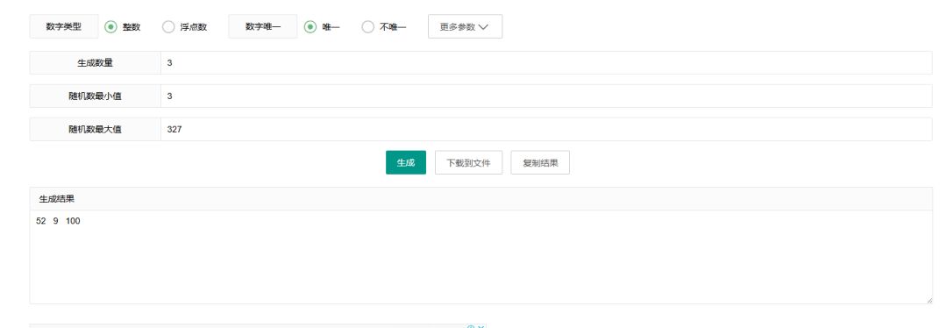Viewport: 947px width, 328px height.
Task: Click the 随机数最小值 input field
Action: (x=546, y=96)
